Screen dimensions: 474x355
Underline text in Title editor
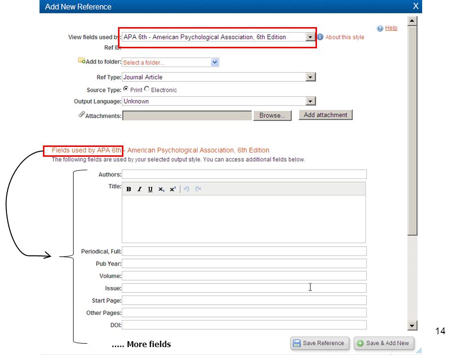pyautogui.click(x=150, y=189)
